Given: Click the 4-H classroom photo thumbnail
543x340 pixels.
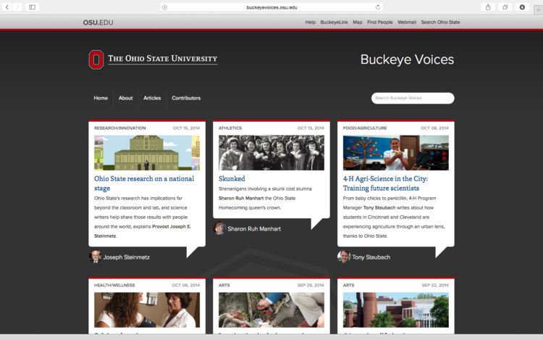Looking at the screenshot, I should point(396,153).
